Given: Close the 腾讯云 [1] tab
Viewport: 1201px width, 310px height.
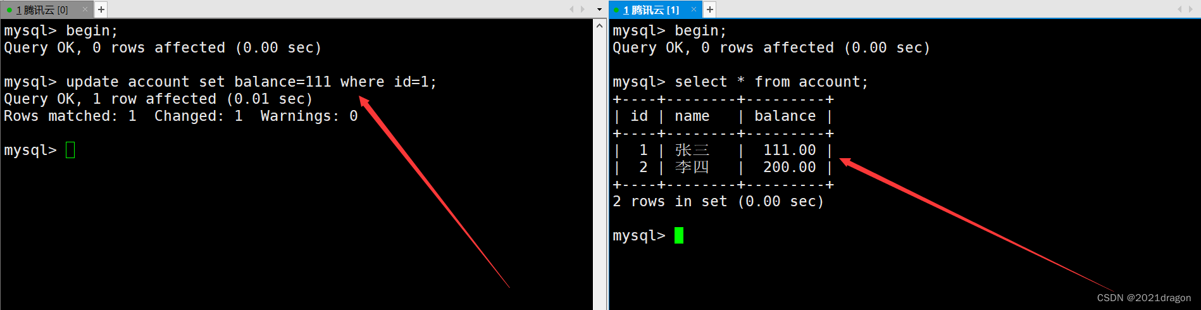Looking at the screenshot, I should click(x=694, y=9).
